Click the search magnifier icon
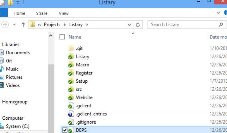The image size is (227, 133). tap(221, 25)
